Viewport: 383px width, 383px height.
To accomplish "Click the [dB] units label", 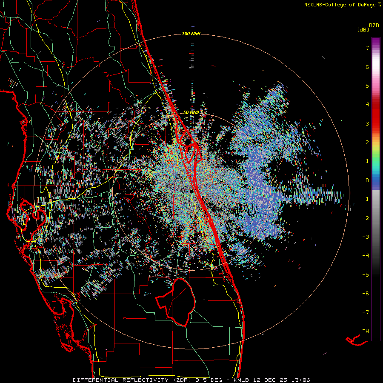I will (x=363, y=29).
